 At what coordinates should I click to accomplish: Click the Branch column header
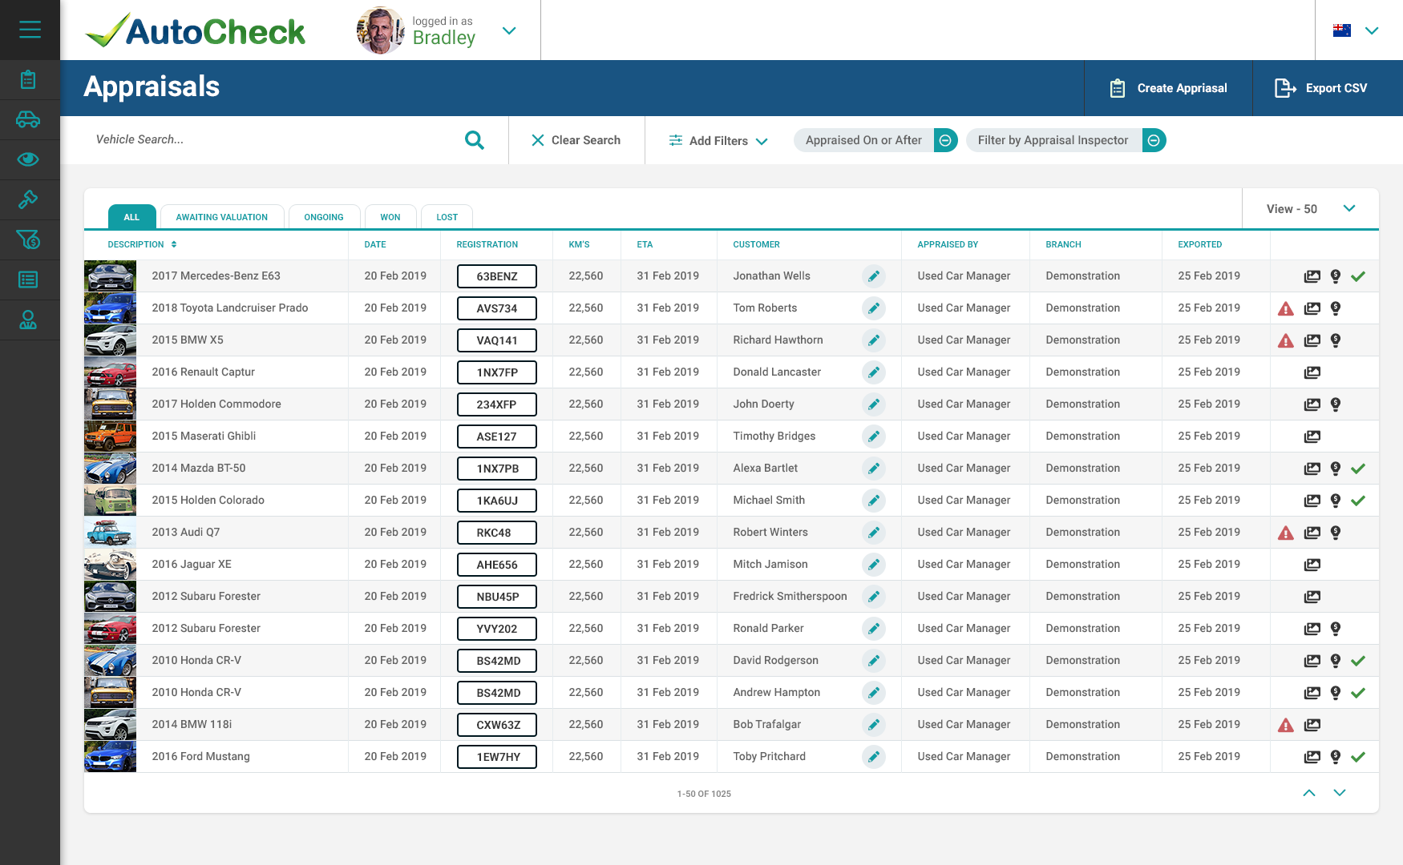(x=1064, y=244)
